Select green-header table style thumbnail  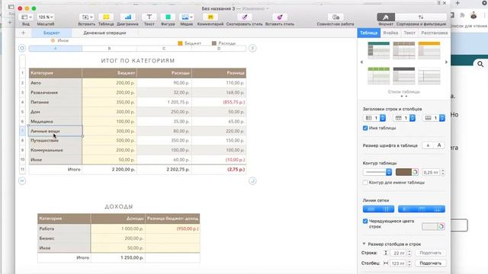[x=378, y=75]
